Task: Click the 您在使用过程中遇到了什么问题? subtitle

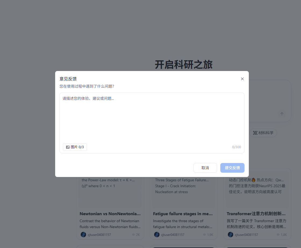Action: click(87, 86)
